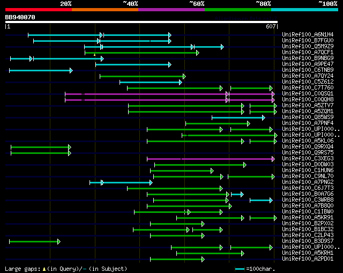Screen dimensions: 343x273
Task: Select the UniRef100_A7PNF4 label
Action: point(308,123)
